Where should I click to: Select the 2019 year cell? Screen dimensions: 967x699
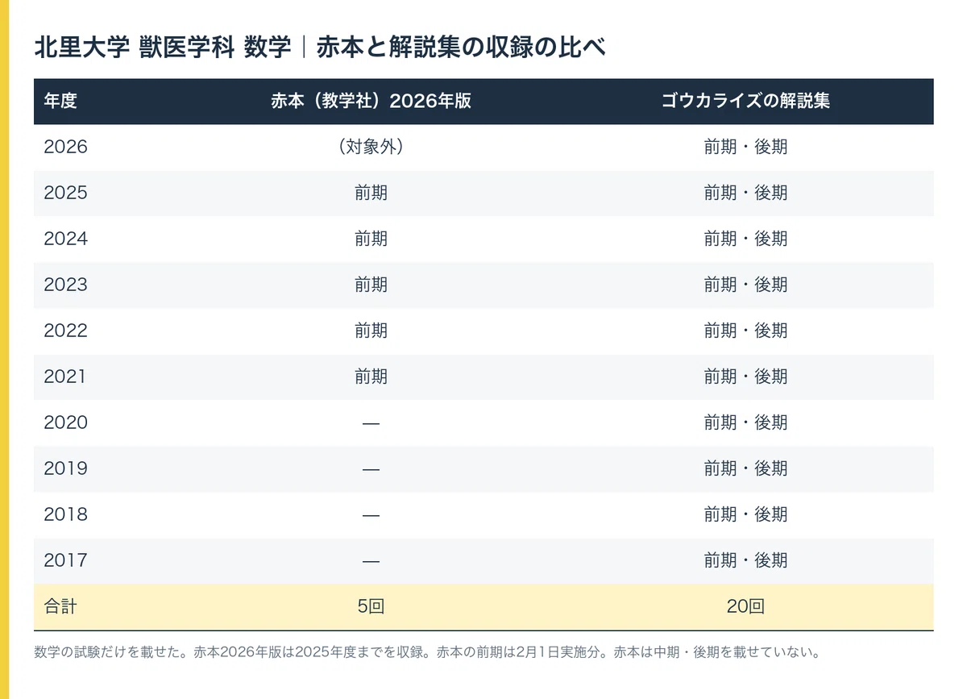65,469
